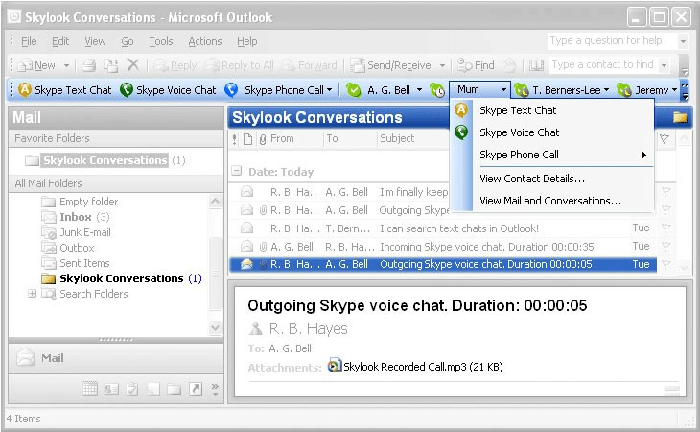Open the Junk E-mail folder
The image size is (700, 432).
(76, 232)
